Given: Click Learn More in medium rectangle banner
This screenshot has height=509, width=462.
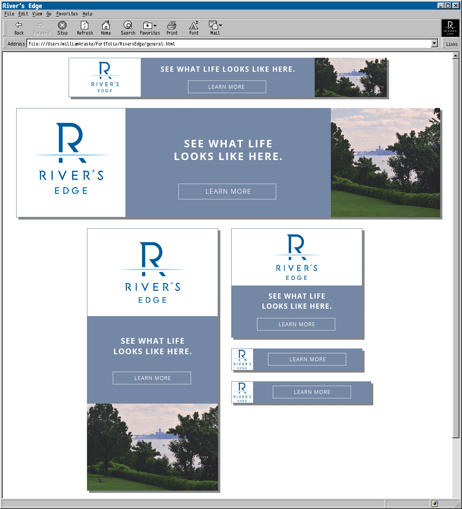Looking at the screenshot, I should click(x=296, y=324).
